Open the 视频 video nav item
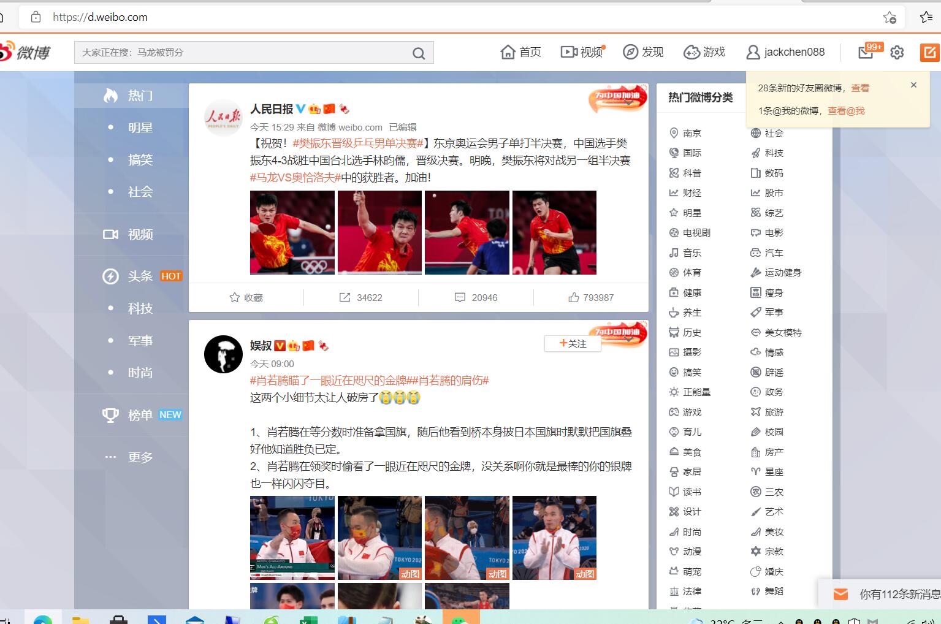The height and width of the screenshot is (624, 941). tap(582, 52)
